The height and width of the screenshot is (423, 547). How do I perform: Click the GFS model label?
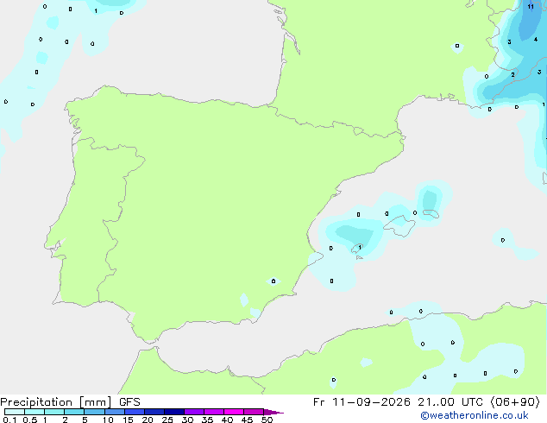[129, 402]
